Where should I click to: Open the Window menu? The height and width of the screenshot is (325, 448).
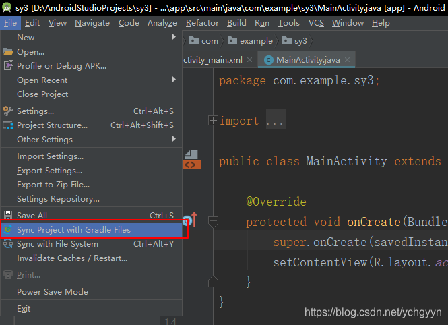click(348, 22)
